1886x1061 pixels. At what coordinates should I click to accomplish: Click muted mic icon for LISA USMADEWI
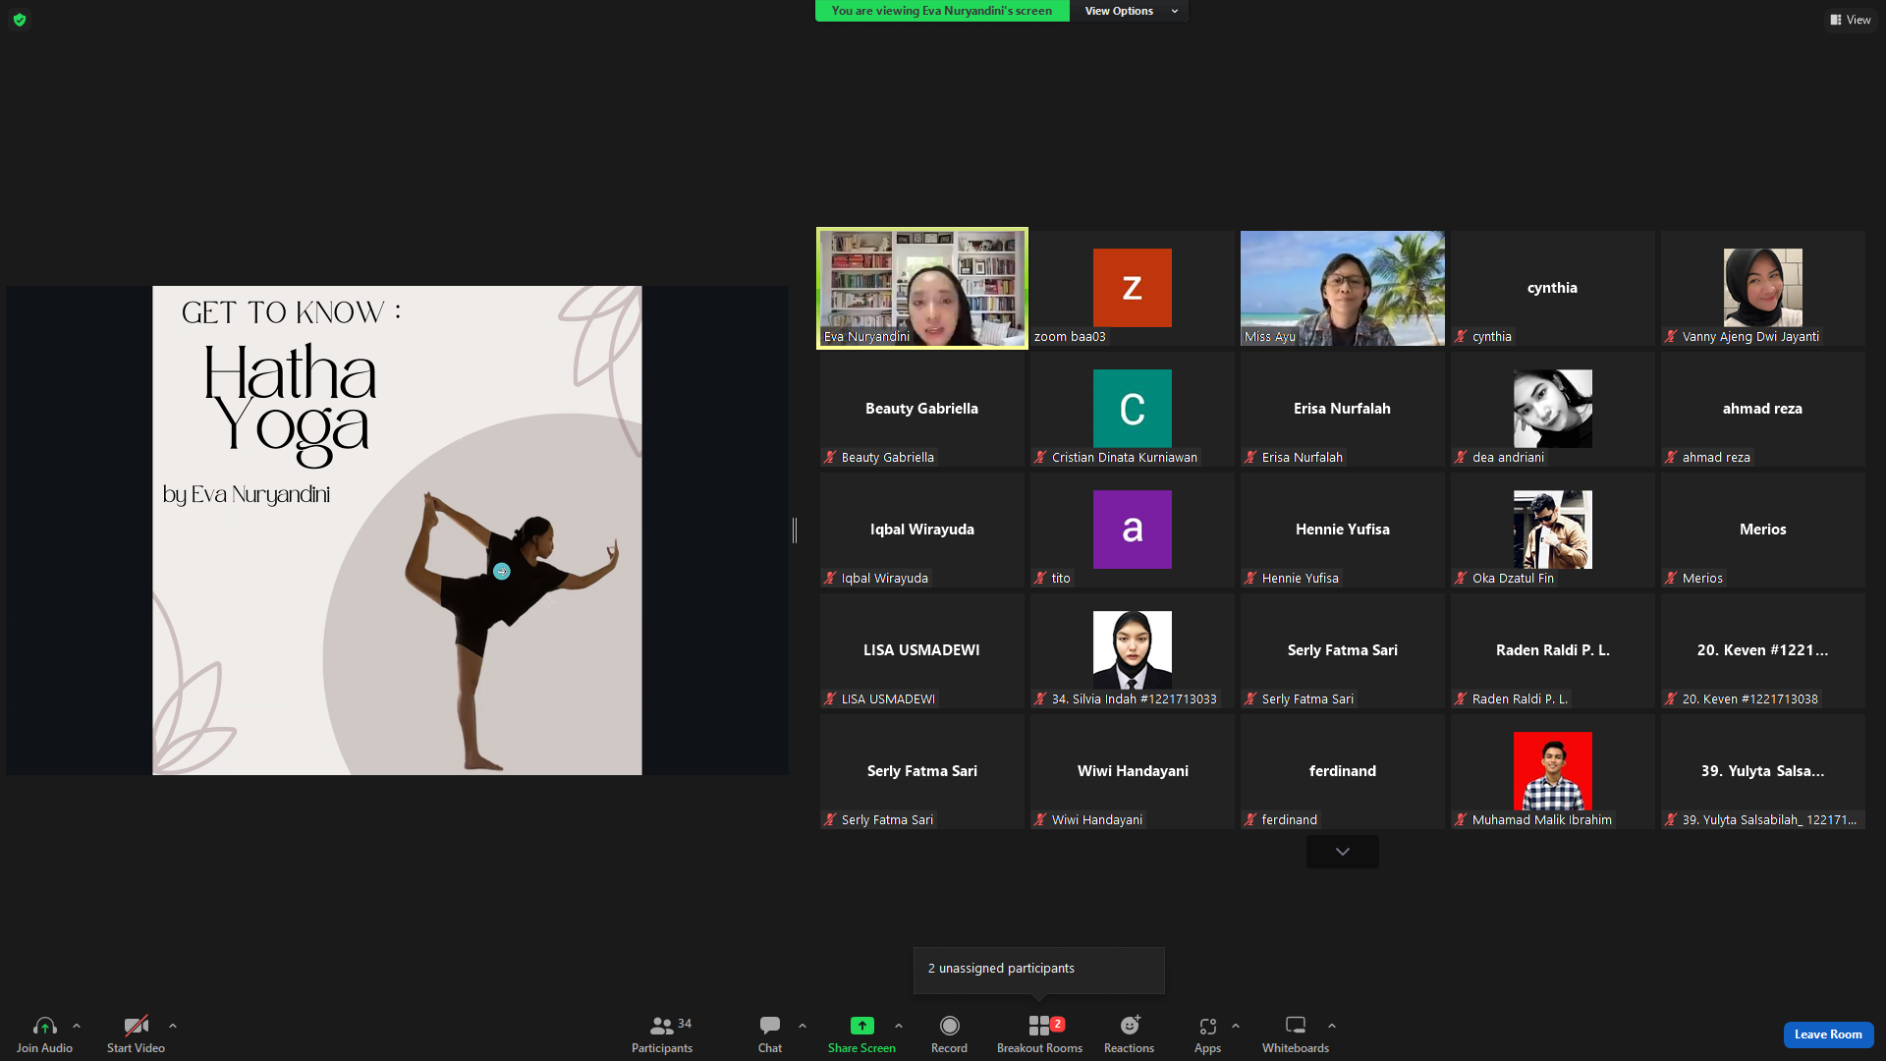(831, 699)
